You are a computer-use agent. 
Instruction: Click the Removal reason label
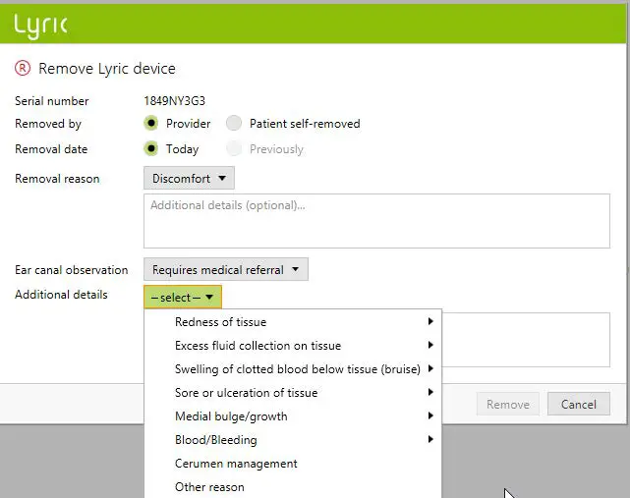[57, 179]
